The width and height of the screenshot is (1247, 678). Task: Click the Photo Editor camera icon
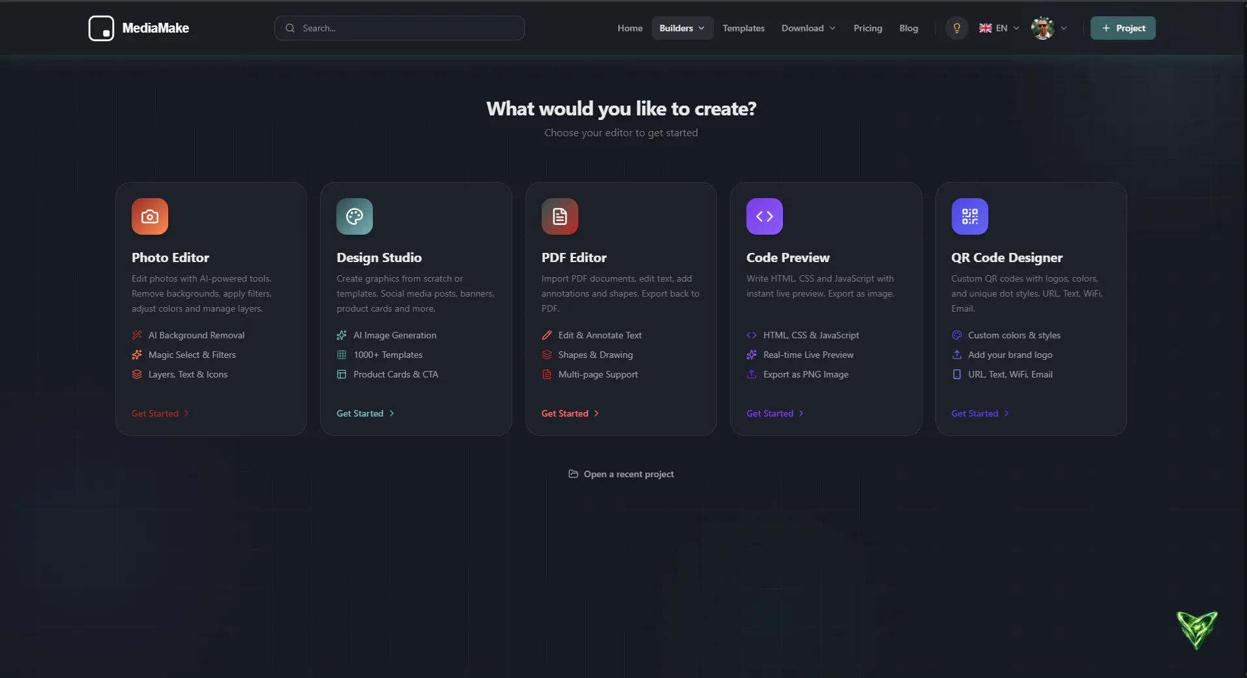[150, 216]
